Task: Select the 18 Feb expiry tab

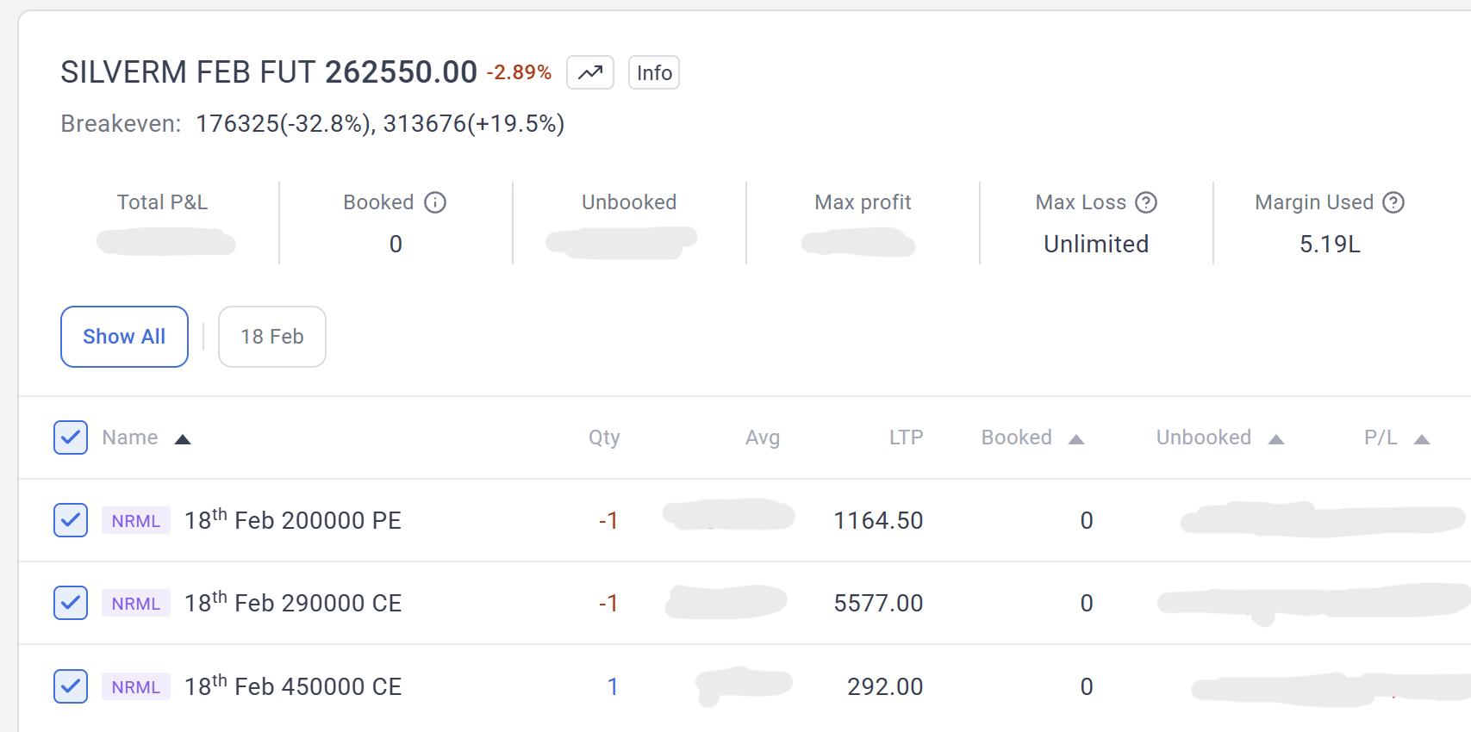Action: [x=271, y=337]
